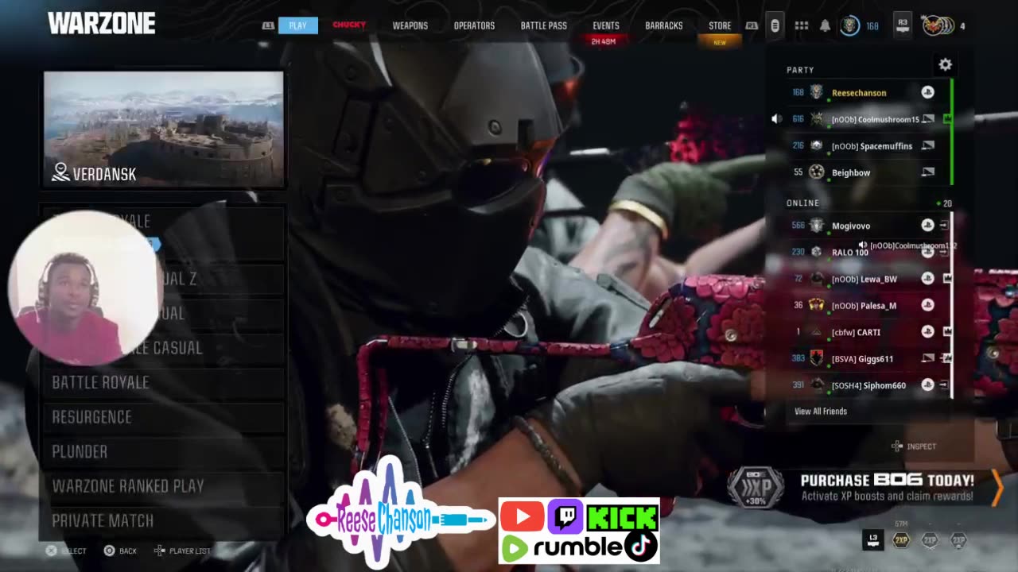
Task: Open the Barracks tab
Action: click(664, 26)
